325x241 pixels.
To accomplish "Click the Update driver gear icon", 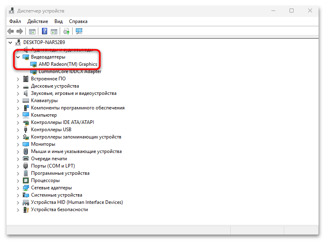I will click(x=67, y=31).
